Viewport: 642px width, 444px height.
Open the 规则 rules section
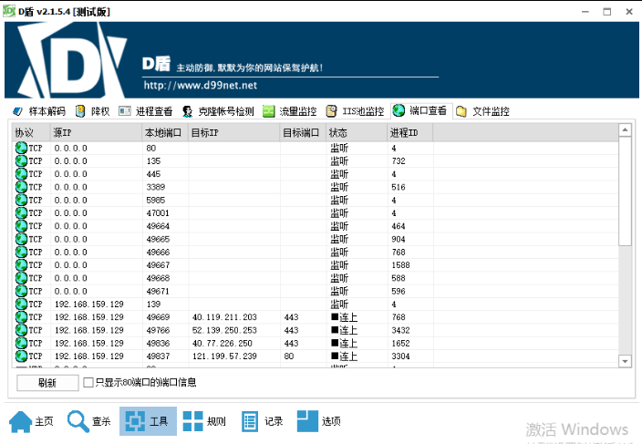point(204,421)
